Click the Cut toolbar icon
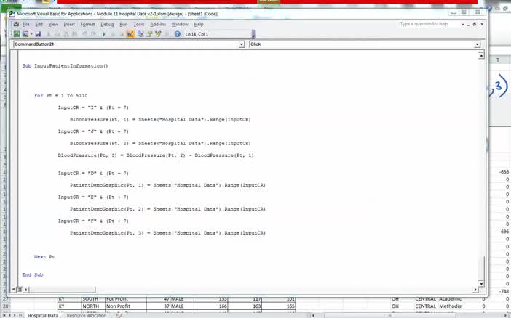 click(49, 34)
